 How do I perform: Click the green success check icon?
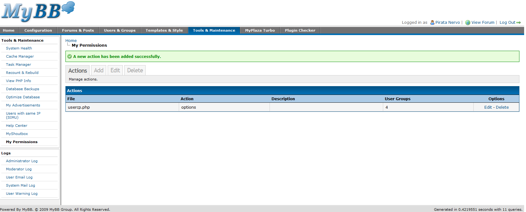click(70, 57)
